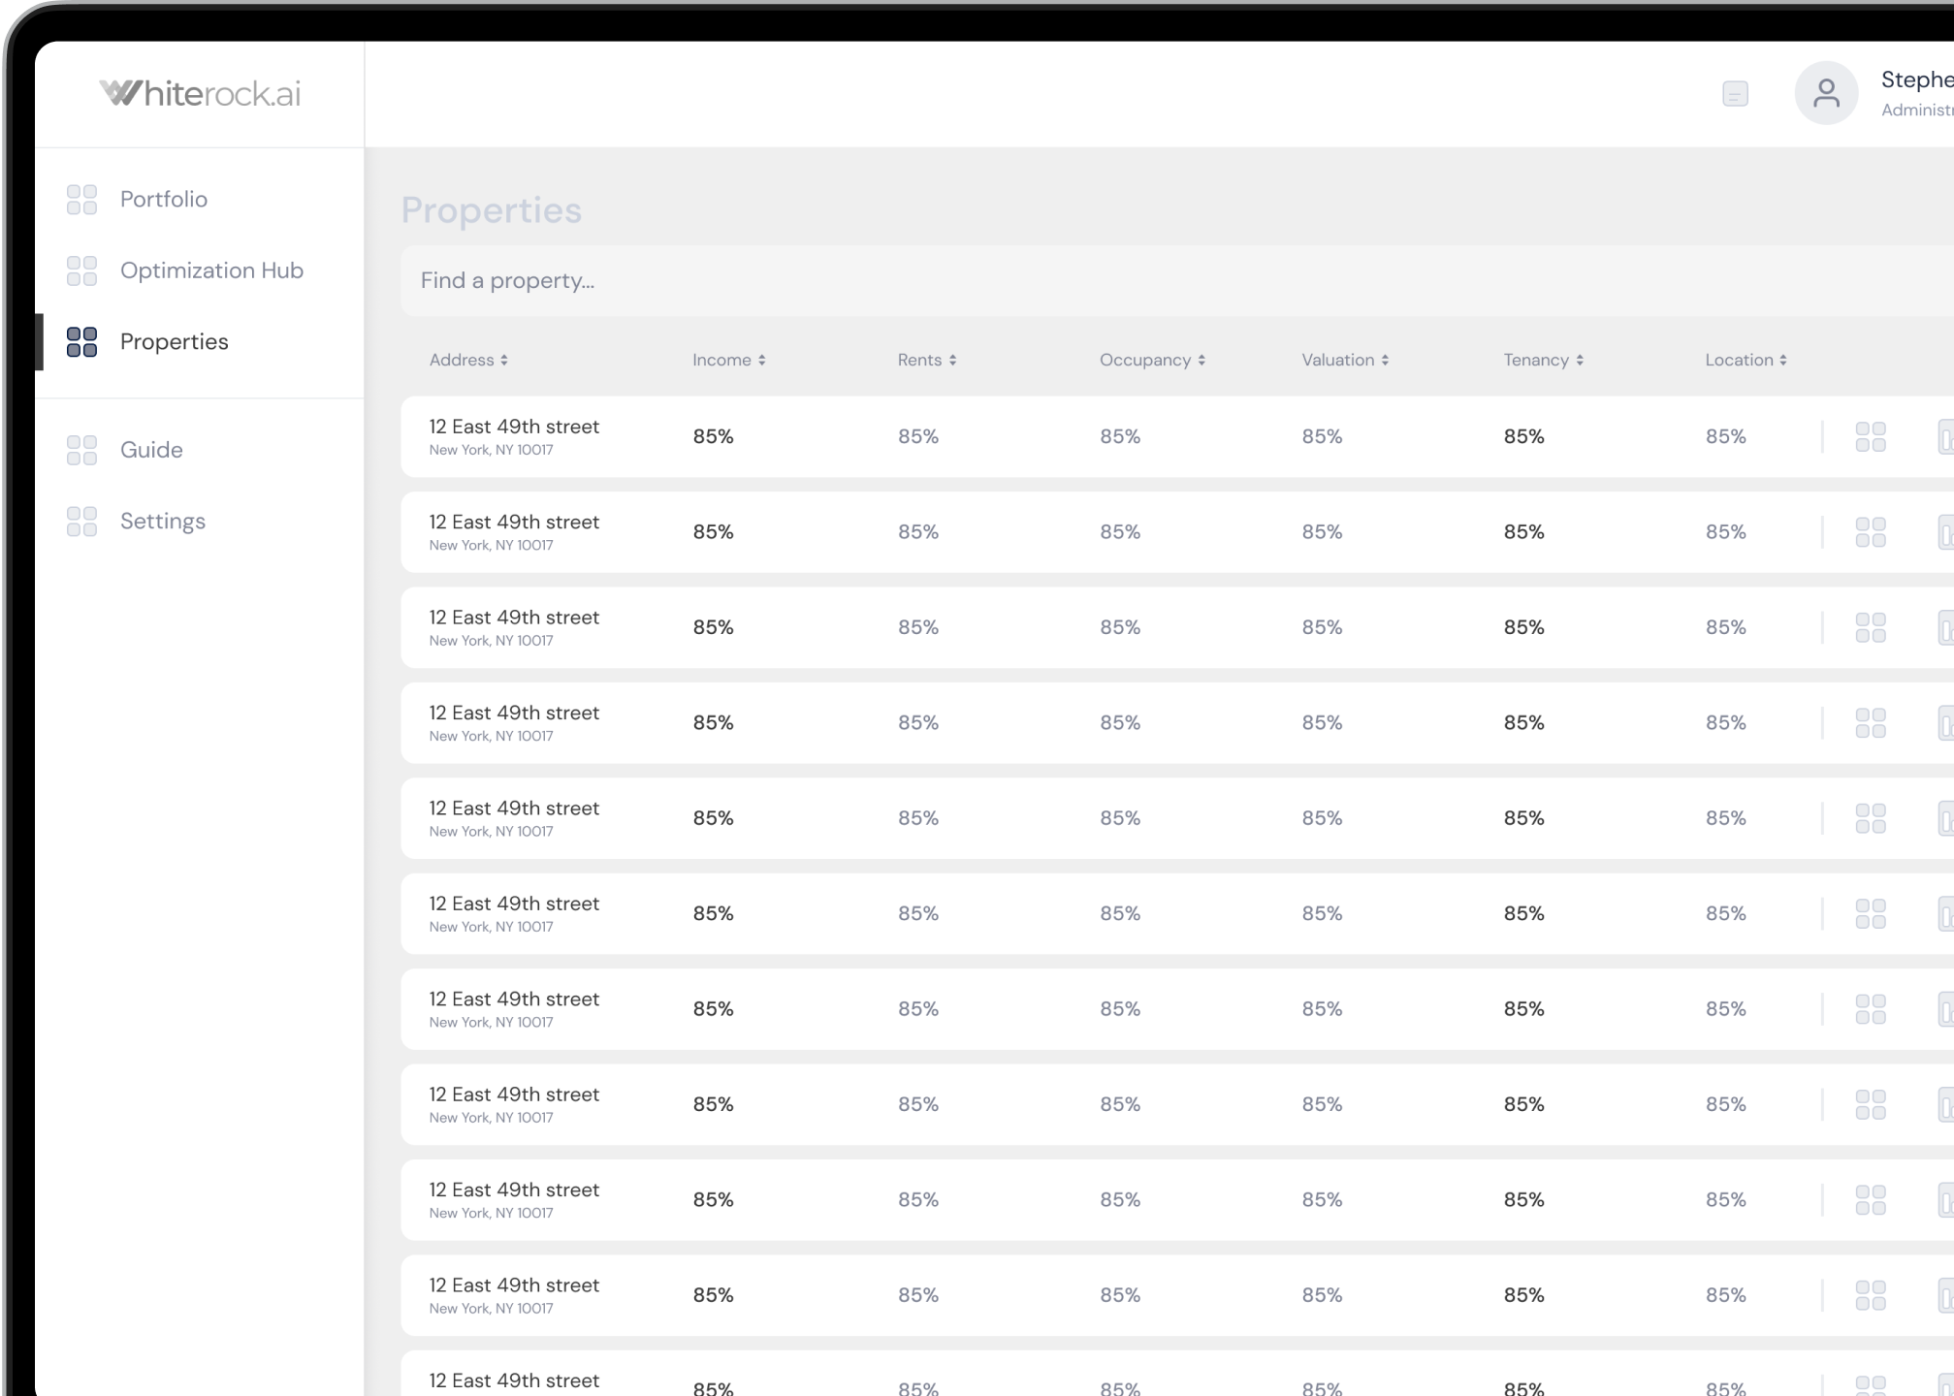Sort the table by Address column

pos(468,360)
